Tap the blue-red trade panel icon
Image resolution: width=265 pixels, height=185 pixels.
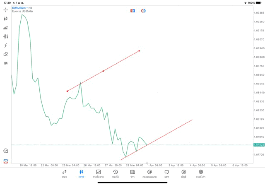coord(132,11)
